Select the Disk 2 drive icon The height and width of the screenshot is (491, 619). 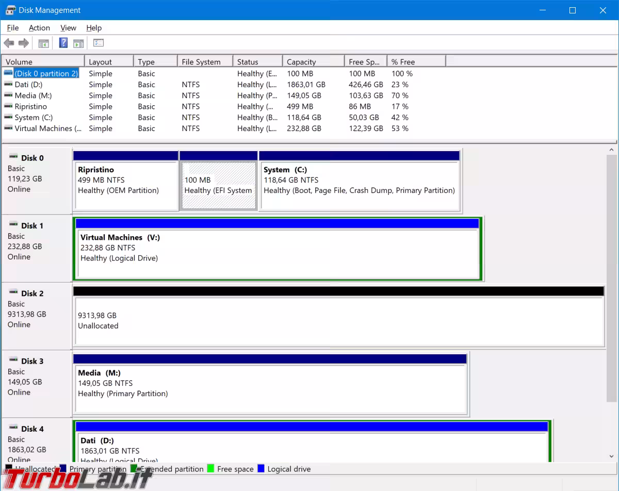click(13, 292)
